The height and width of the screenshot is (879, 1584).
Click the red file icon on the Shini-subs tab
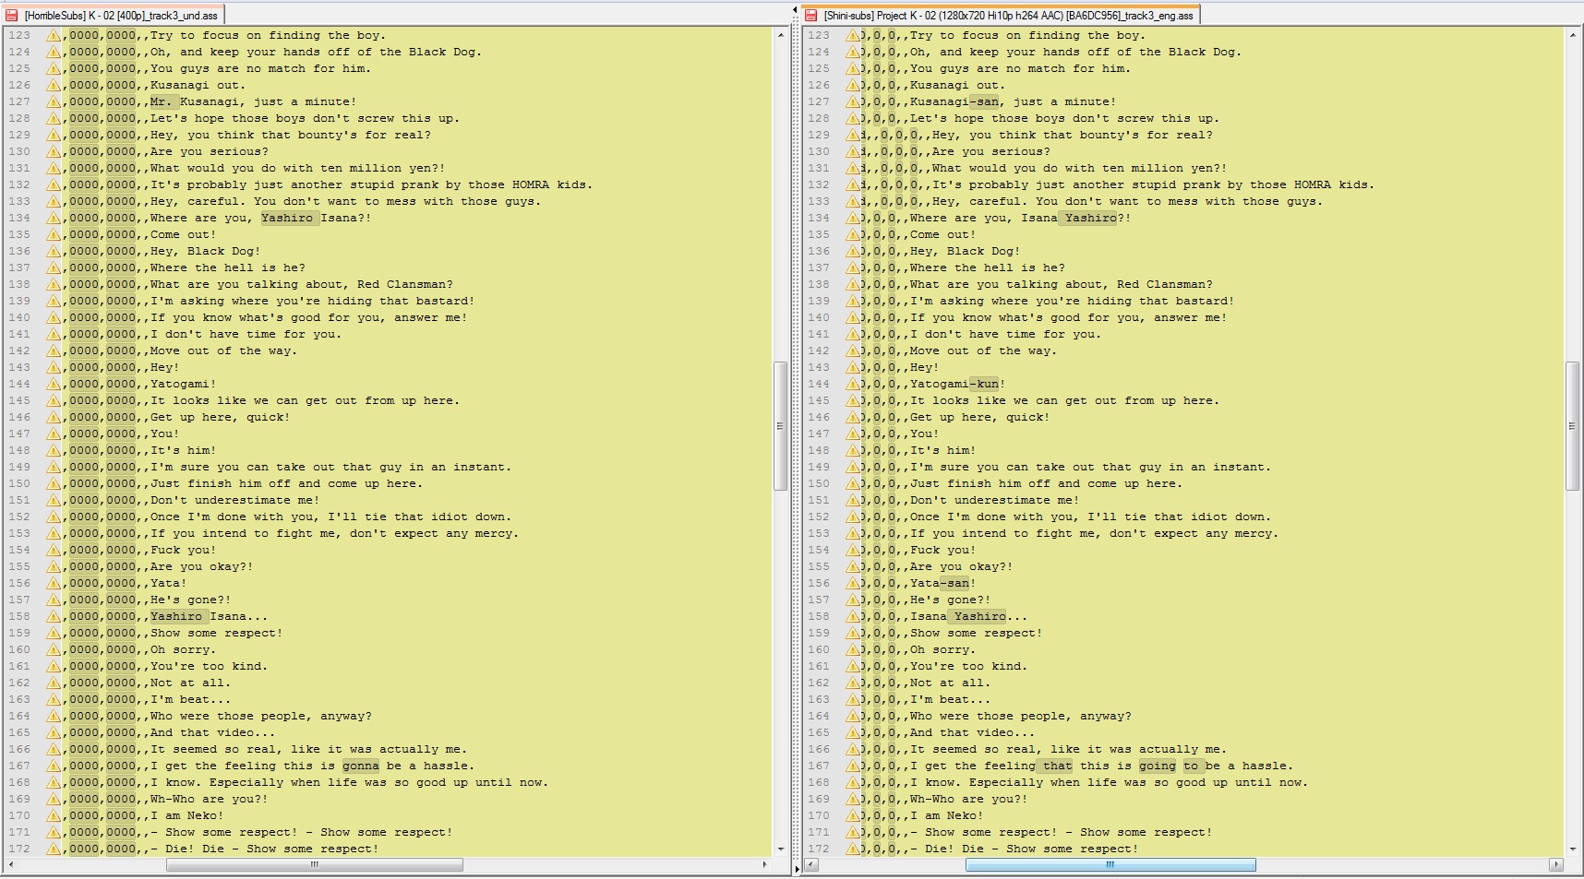click(x=811, y=15)
